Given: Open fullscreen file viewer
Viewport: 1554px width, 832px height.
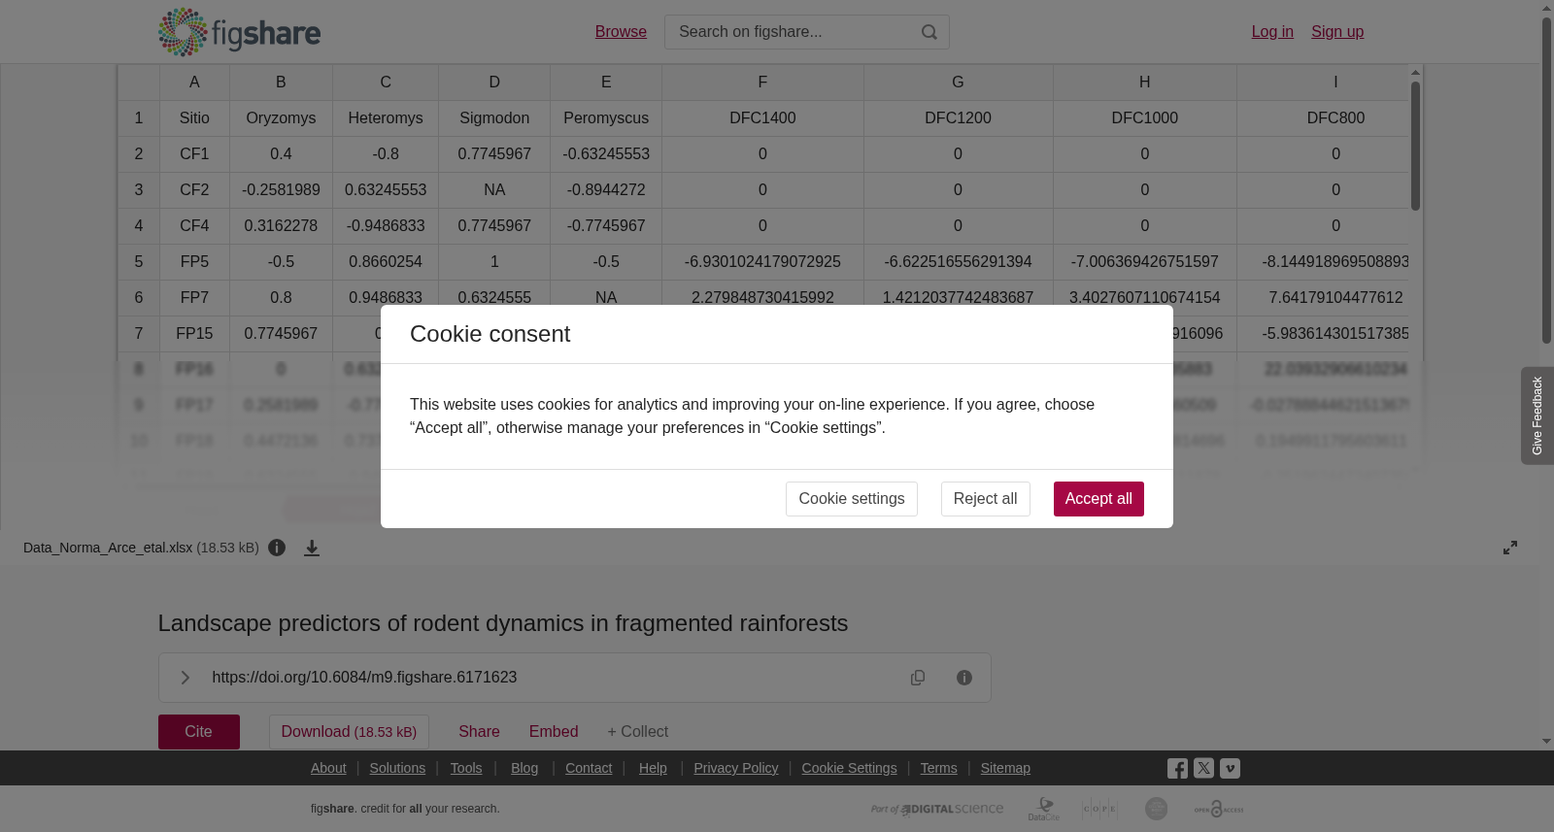Looking at the screenshot, I should point(1510,548).
